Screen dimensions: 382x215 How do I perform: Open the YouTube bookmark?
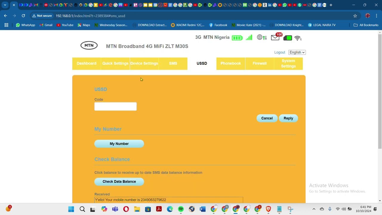pyautogui.click(x=65, y=25)
